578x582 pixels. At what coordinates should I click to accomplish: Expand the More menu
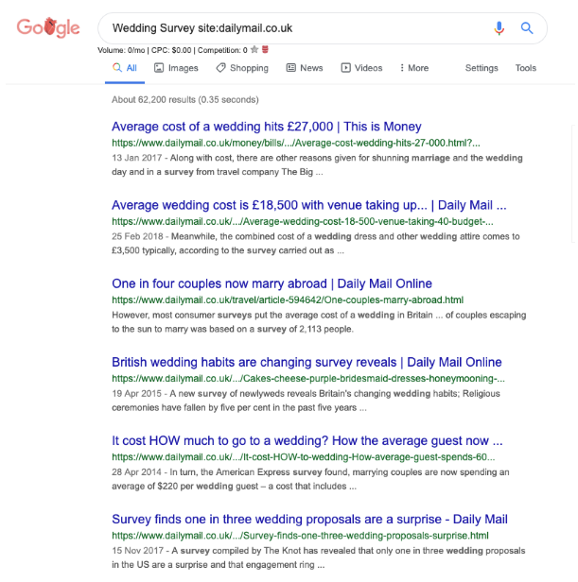[x=414, y=68]
